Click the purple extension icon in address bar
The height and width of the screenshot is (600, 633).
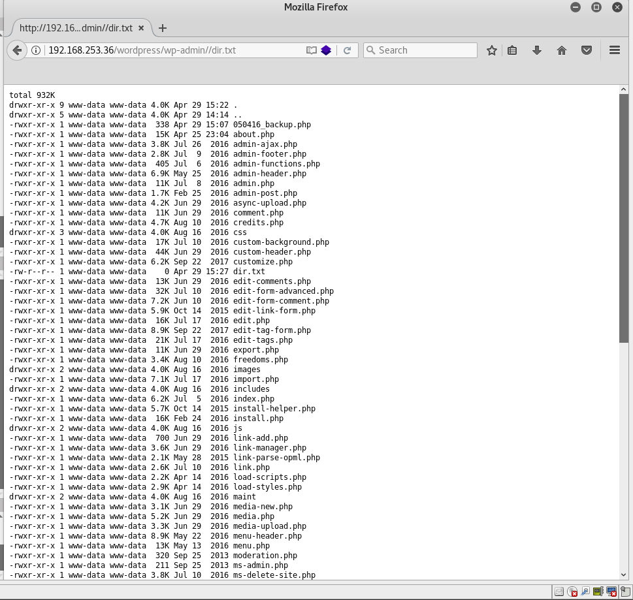click(326, 50)
